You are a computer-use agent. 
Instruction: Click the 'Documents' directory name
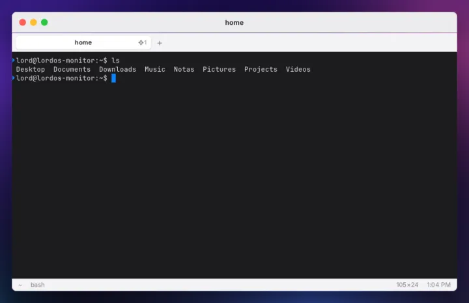pos(72,69)
